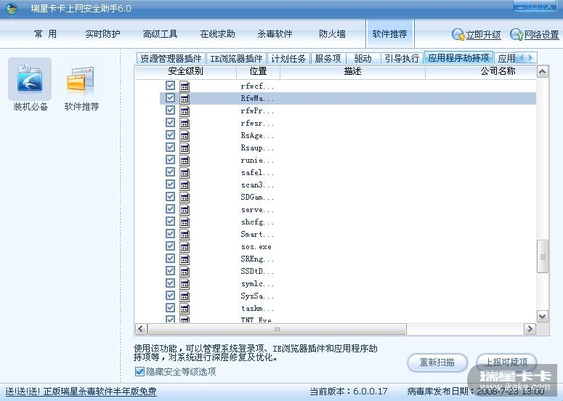Select IE浏览器插件 sub-tab
Screen dimensions: 563x401
click(236, 58)
